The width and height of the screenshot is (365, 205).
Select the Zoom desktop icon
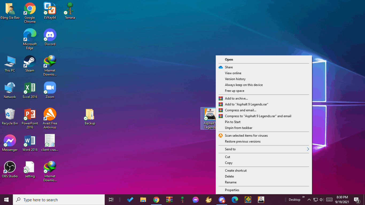point(50,90)
